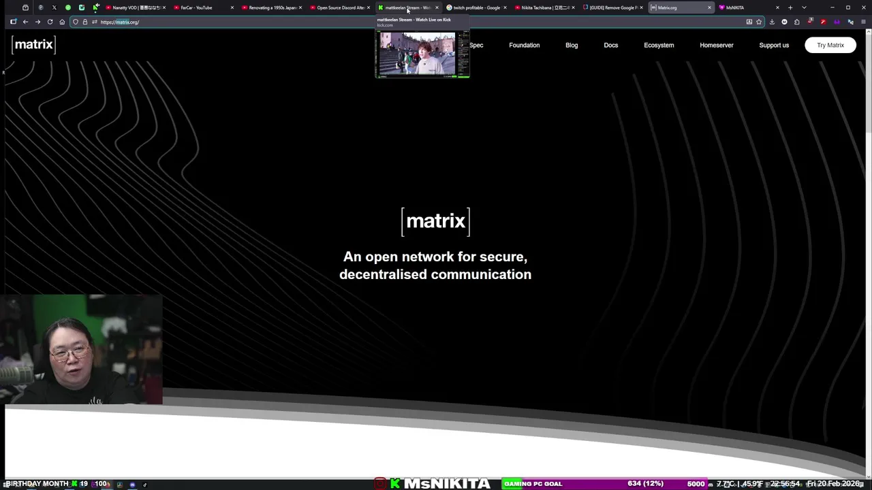Open the extensions puzzle icon

796,22
